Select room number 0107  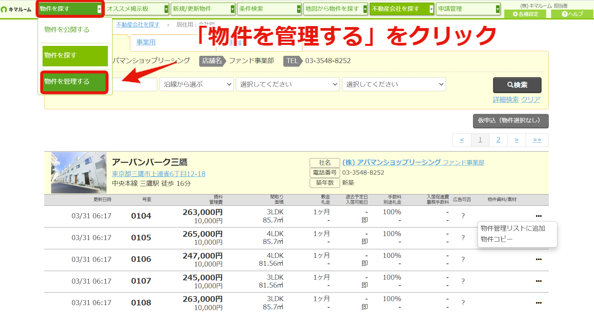pyautogui.click(x=141, y=281)
